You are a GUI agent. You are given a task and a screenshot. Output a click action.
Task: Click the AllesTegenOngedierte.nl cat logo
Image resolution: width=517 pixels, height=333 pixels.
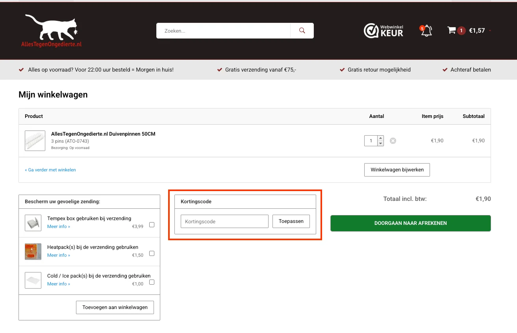51,31
